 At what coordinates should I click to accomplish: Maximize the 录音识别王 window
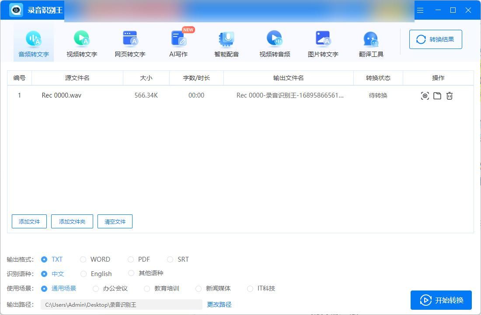(453, 10)
